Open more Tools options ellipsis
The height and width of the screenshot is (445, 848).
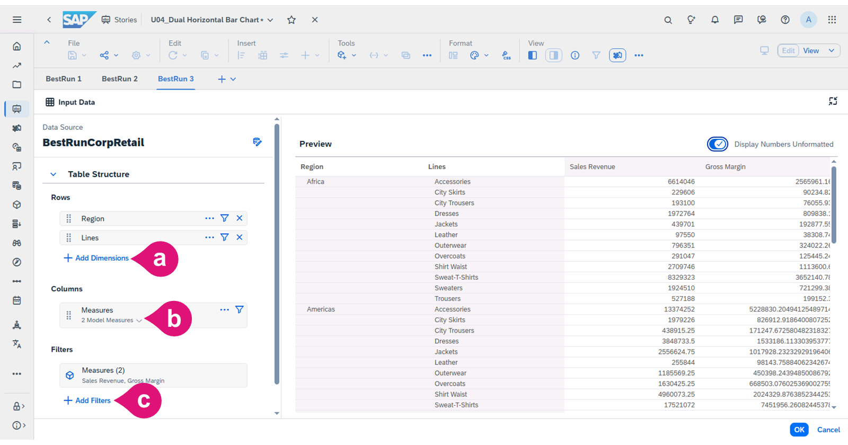[x=427, y=55]
